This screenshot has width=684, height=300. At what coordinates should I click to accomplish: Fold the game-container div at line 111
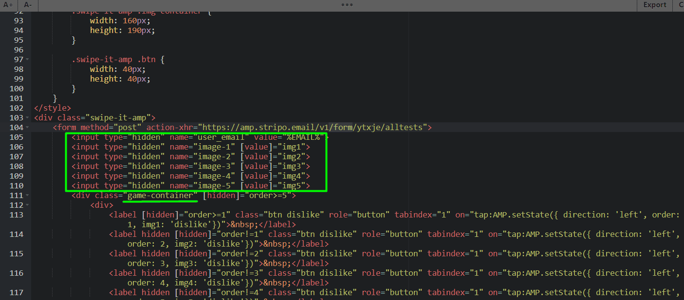[x=28, y=195]
